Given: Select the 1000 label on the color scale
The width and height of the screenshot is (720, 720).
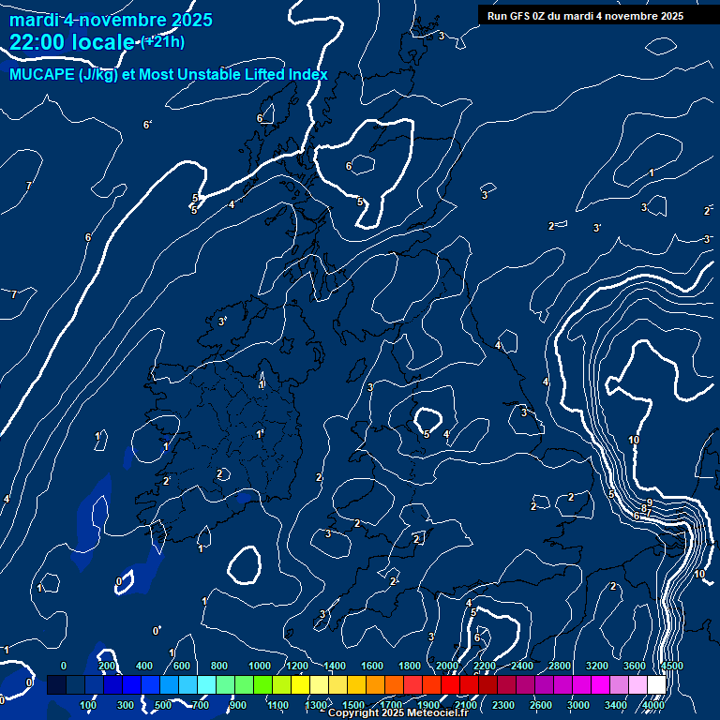Looking at the screenshot, I should coord(259,666).
